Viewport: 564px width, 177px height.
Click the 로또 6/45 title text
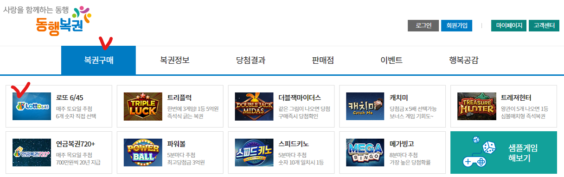70,98
